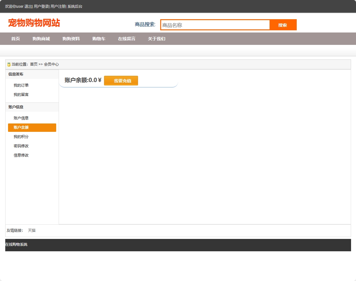Click the 商品搜索 label
The height and width of the screenshot is (281, 356).
pos(145,24)
